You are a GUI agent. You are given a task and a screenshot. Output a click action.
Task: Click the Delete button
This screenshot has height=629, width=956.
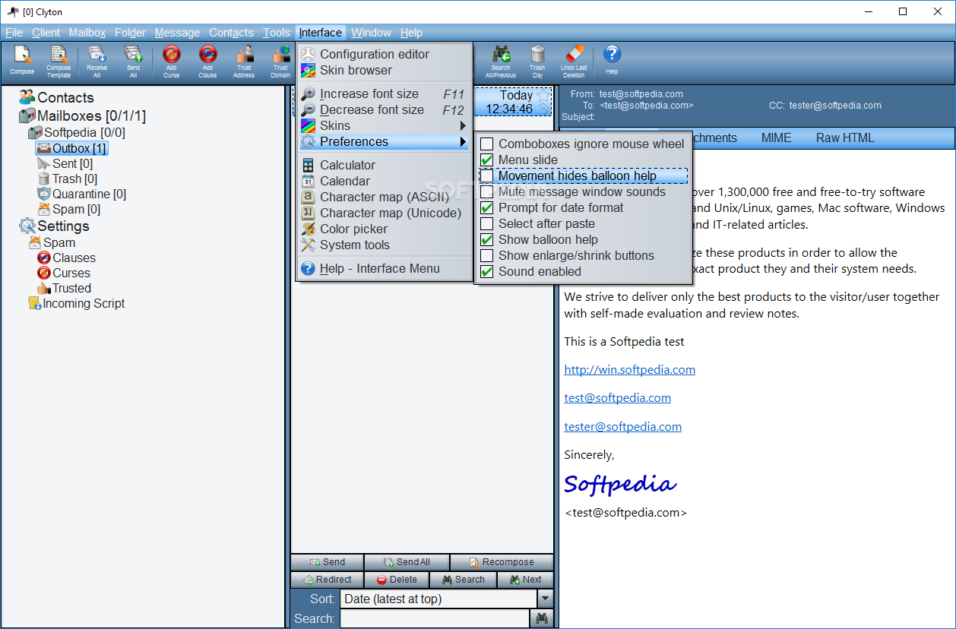point(397,580)
